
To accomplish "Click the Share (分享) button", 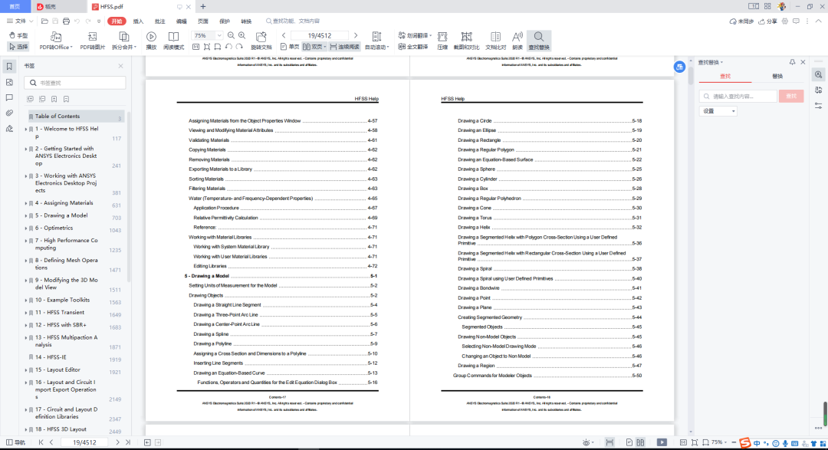I will tap(767, 21).
